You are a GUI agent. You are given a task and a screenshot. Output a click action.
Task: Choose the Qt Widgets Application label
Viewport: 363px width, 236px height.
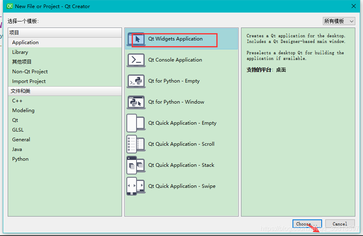[175, 39]
